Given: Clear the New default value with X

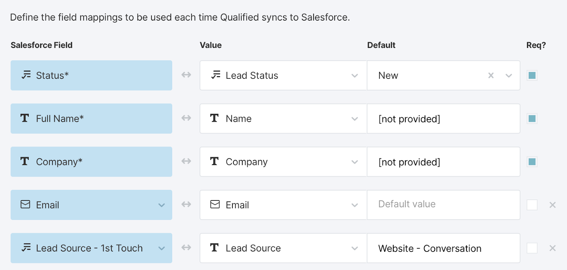Looking at the screenshot, I should pyautogui.click(x=491, y=75).
